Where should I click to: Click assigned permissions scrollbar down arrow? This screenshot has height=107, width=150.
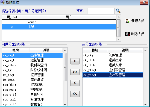coord(145,105)
